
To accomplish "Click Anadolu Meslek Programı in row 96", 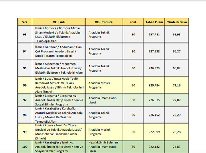I will [x=100, y=85].
